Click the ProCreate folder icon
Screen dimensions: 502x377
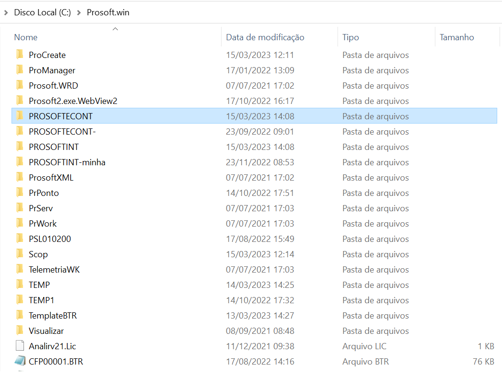(x=20, y=55)
